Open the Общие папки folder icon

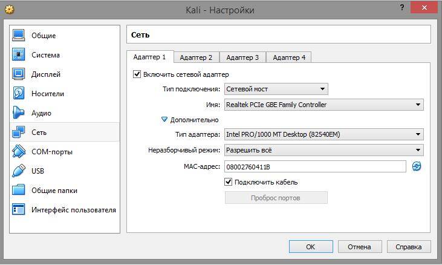click(18, 191)
